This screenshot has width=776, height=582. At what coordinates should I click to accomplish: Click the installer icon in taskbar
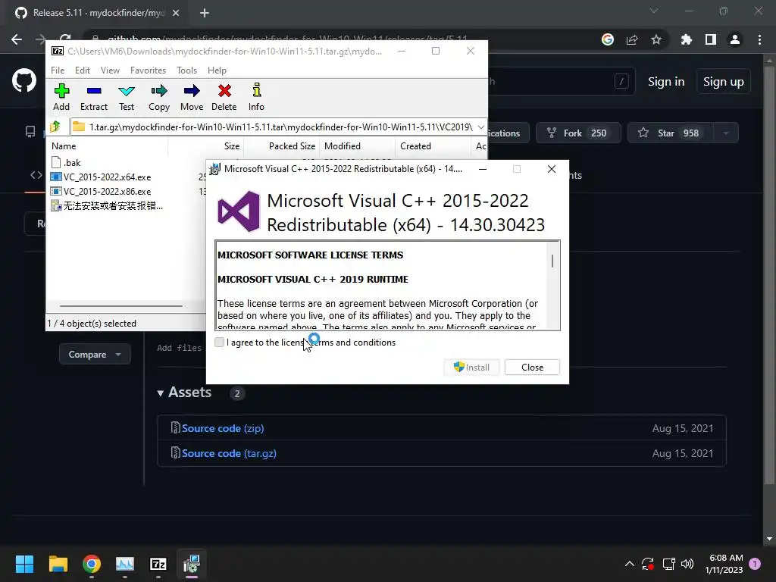(x=192, y=564)
